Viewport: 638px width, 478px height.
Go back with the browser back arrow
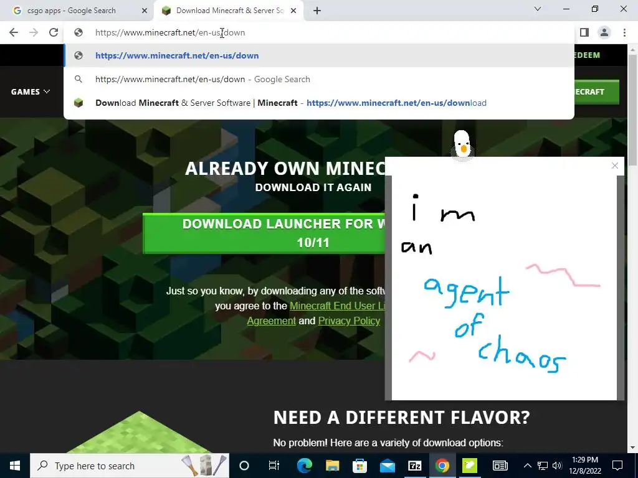point(14,32)
